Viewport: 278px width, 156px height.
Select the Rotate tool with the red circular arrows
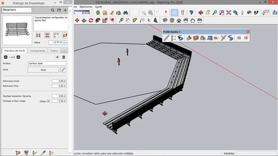(x=91, y=20)
